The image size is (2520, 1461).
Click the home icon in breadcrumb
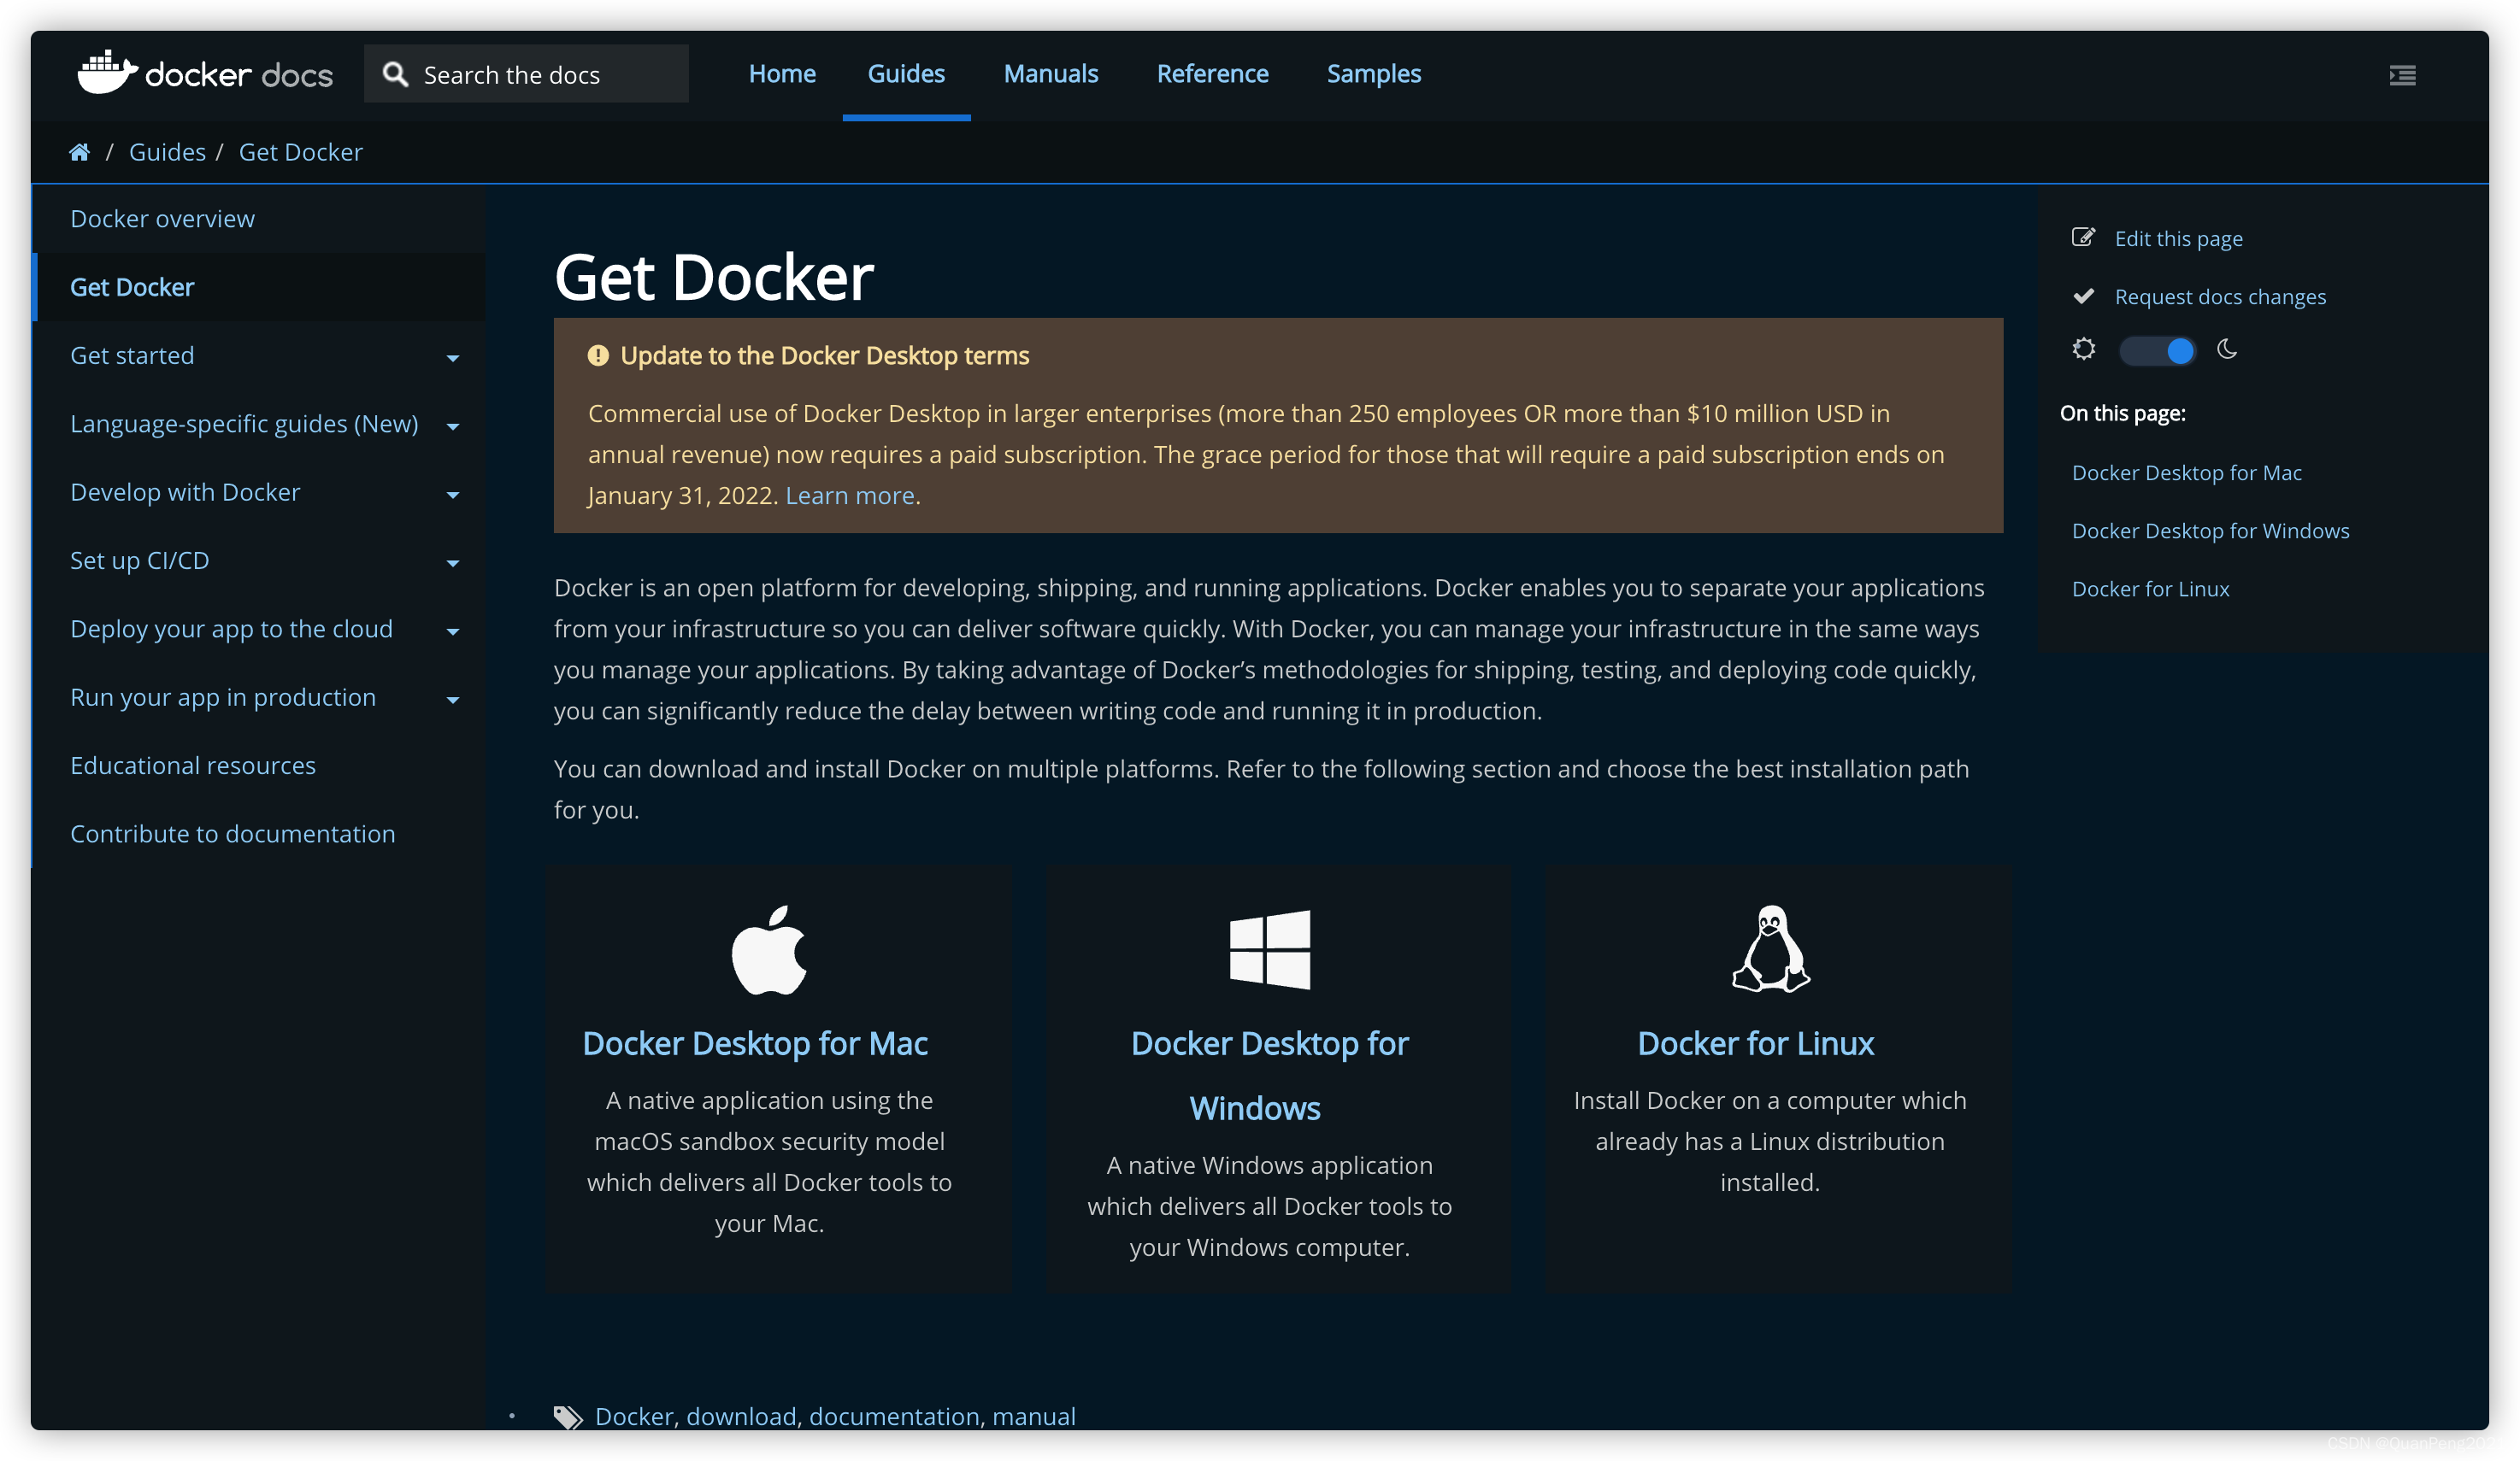click(79, 152)
